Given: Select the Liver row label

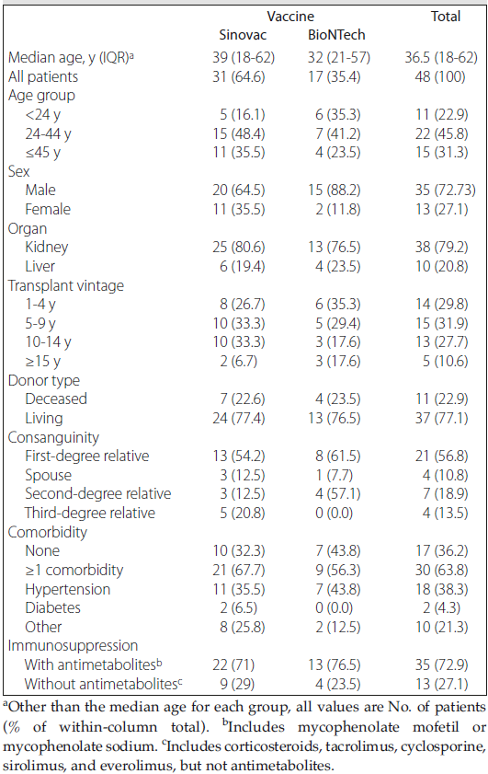Looking at the screenshot, I should click(x=40, y=267).
